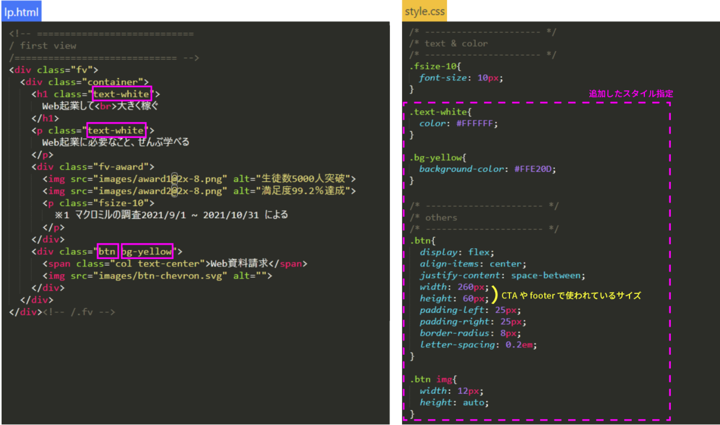The width and height of the screenshot is (720, 425).
Task: Click the "justify-content: space-between;" declaration
Action: point(502,275)
